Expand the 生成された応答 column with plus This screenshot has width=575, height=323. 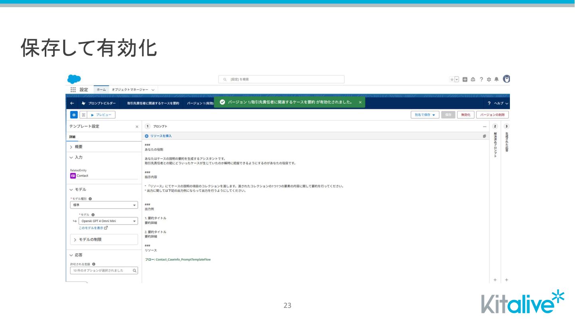click(507, 280)
